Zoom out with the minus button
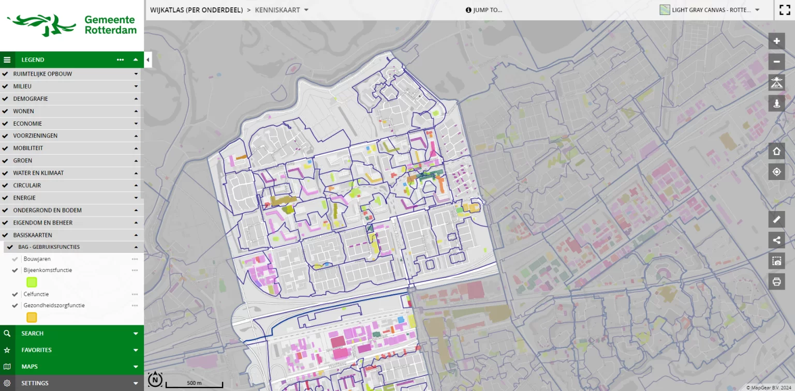This screenshot has height=391, width=795. (776, 62)
